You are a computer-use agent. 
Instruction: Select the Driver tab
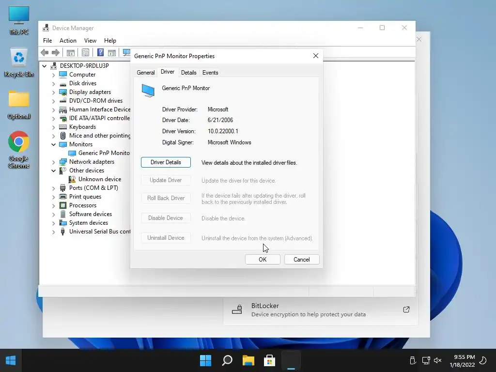pyautogui.click(x=167, y=72)
